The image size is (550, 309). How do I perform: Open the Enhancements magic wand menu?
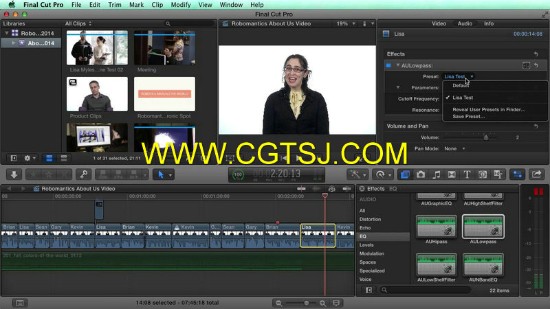point(357,174)
